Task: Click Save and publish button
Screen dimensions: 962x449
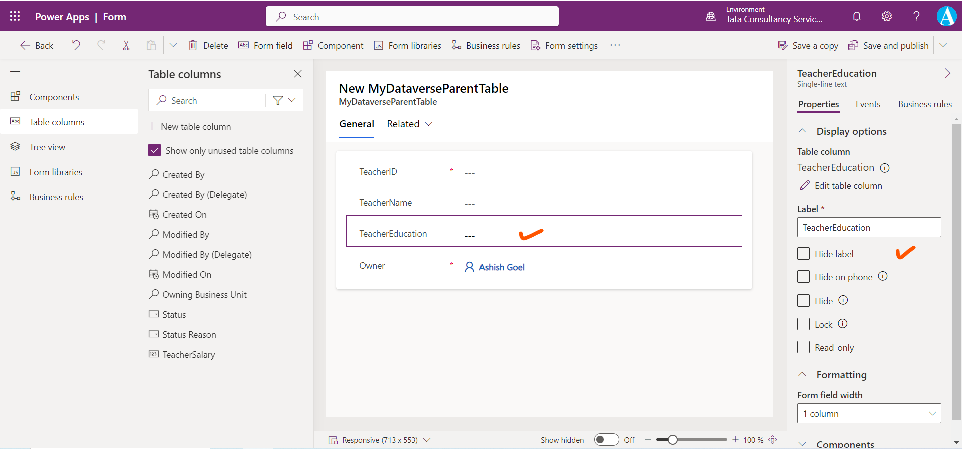Action: tap(888, 45)
